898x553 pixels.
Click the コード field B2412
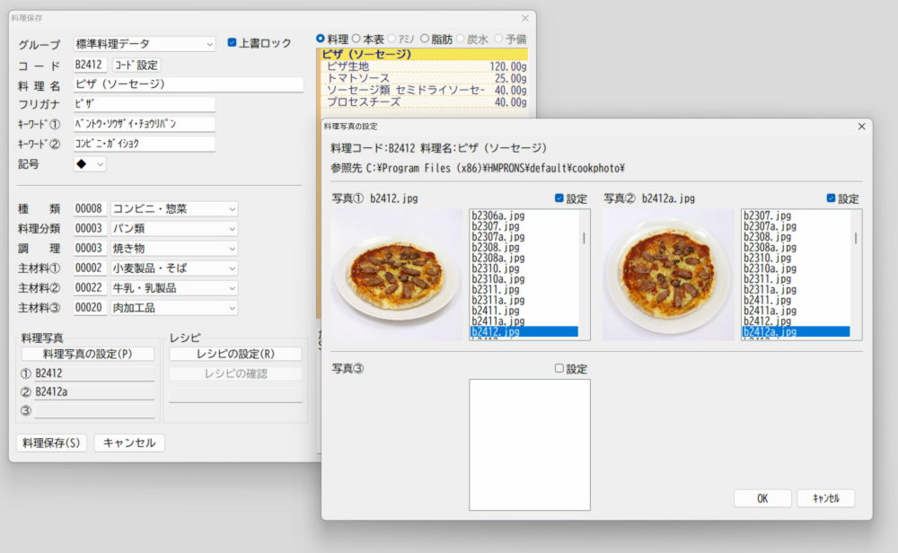coord(90,65)
